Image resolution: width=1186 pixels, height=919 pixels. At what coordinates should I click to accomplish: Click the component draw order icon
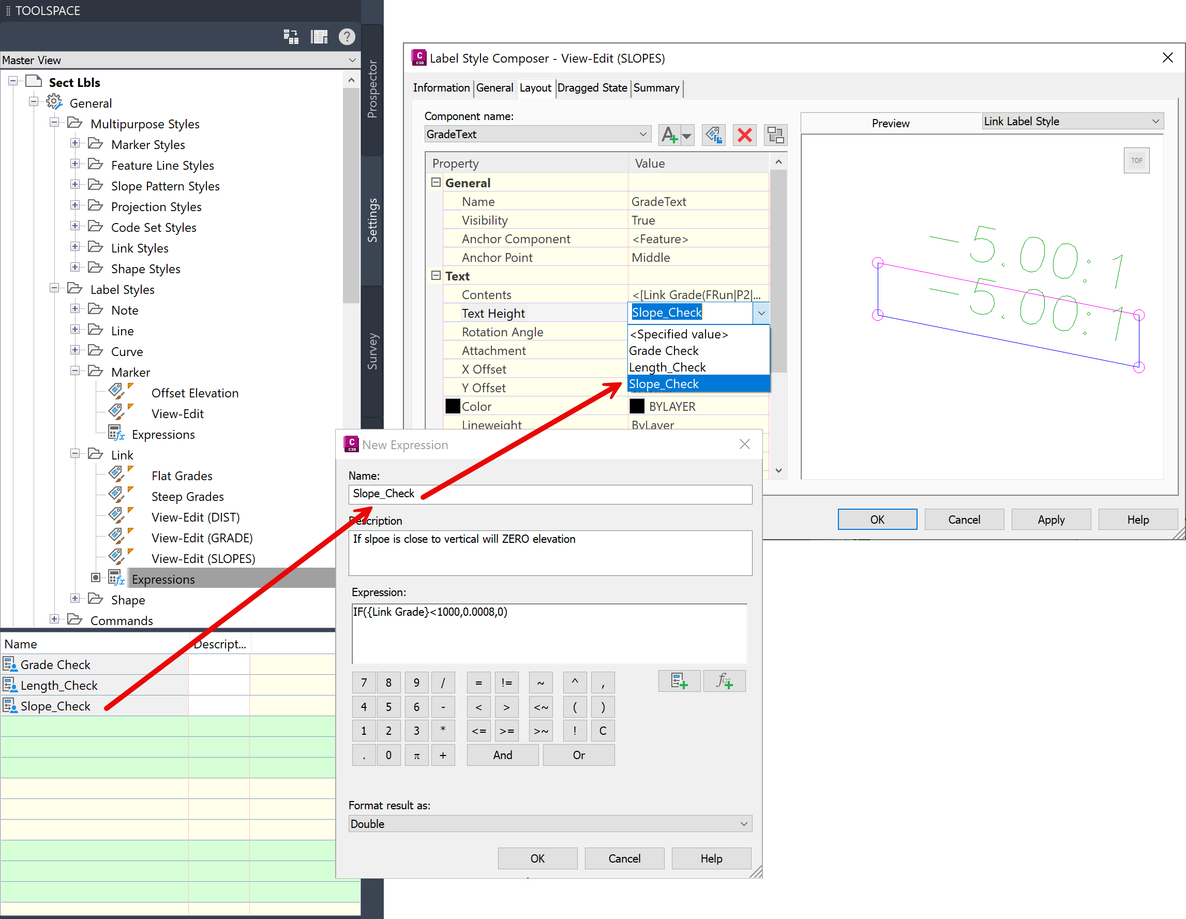tap(775, 135)
